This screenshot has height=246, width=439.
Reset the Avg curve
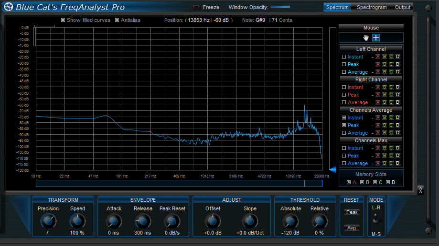[352, 228]
